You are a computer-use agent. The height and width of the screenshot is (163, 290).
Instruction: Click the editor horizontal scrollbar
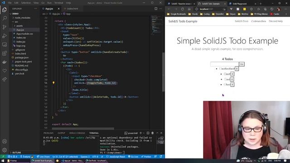click(83, 129)
